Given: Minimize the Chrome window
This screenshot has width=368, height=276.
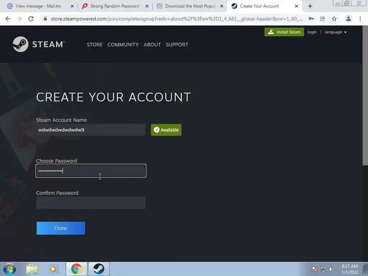Looking at the screenshot, I should click(x=338, y=3).
